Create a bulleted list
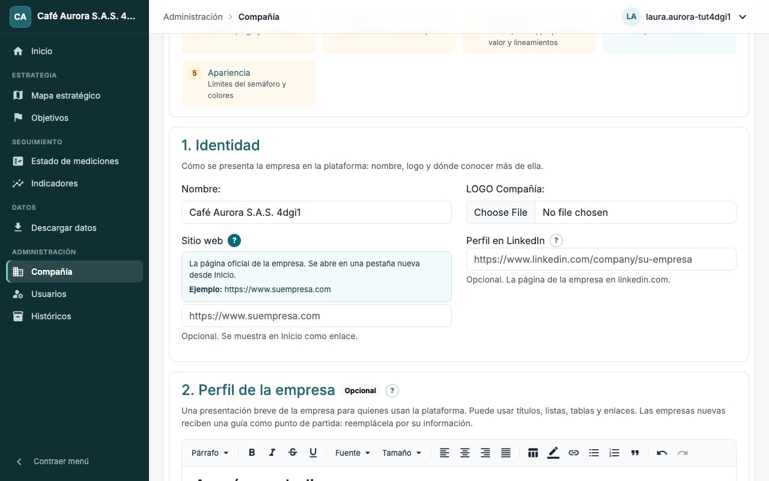The width and height of the screenshot is (769, 481). tap(594, 453)
